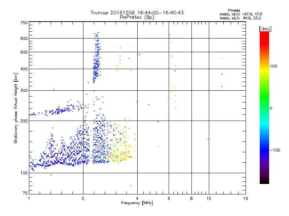Click the x-axis tick label '8'

click(191, 198)
